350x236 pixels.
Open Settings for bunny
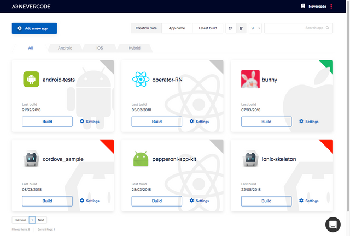(x=308, y=122)
